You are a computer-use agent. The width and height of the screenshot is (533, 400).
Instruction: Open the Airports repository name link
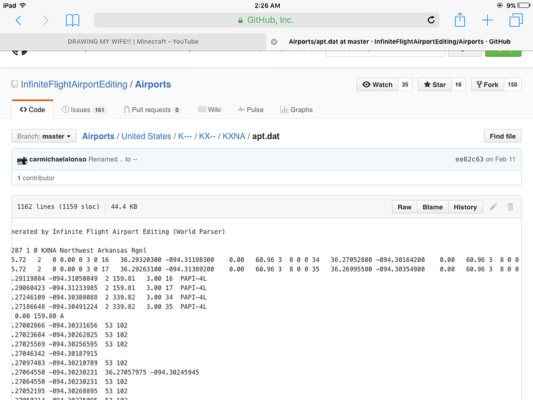pos(153,85)
